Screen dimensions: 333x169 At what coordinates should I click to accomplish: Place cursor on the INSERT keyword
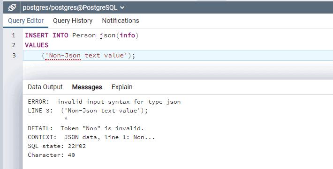coord(37,35)
